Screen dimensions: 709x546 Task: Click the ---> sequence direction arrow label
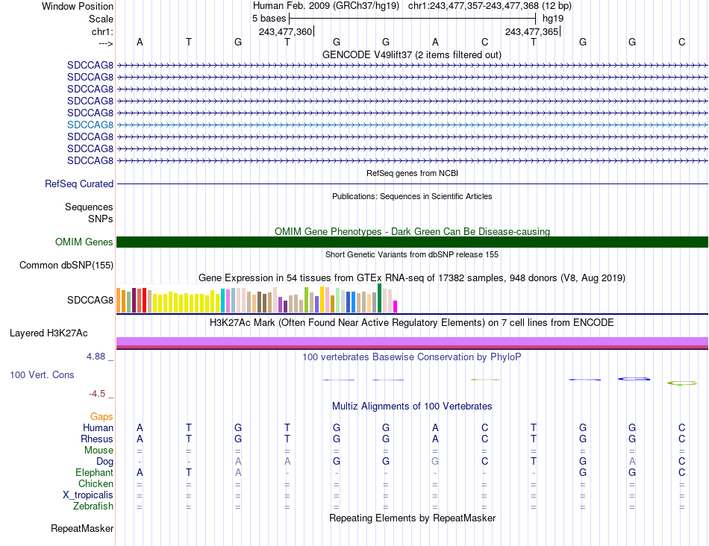tap(105, 43)
